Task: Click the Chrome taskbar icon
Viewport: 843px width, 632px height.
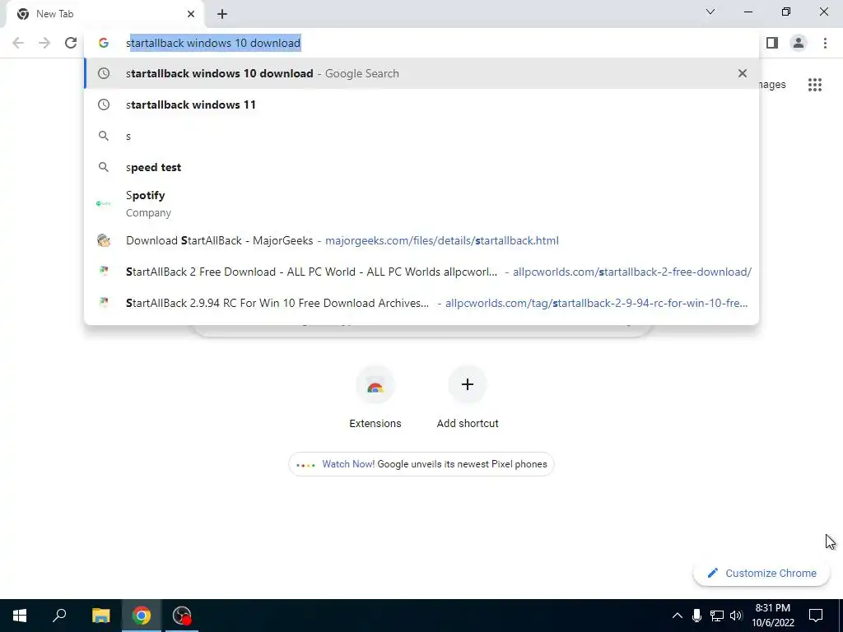Action: pos(142,616)
